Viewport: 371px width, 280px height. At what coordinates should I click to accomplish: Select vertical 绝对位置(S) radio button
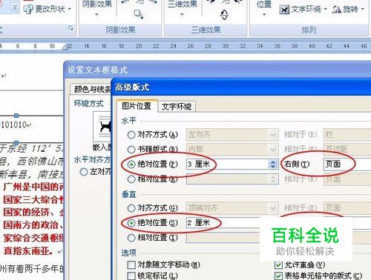131,223
